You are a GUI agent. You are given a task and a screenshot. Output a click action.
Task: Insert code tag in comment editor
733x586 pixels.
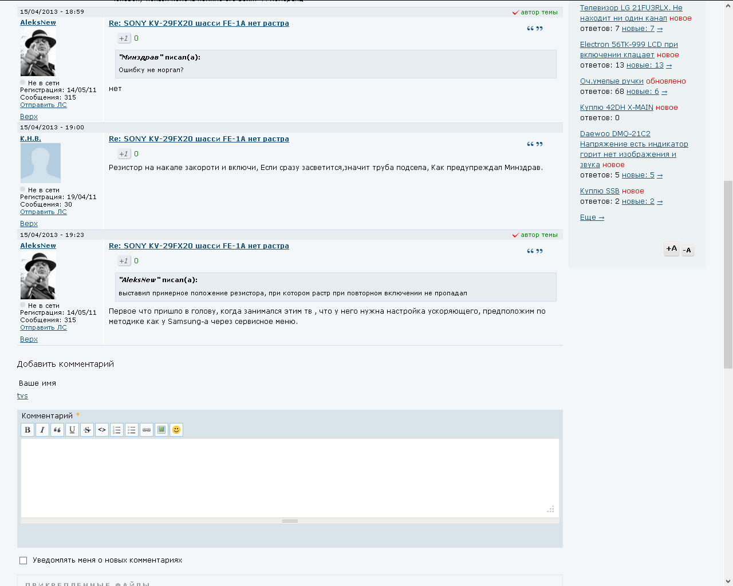[x=102, y=430]
